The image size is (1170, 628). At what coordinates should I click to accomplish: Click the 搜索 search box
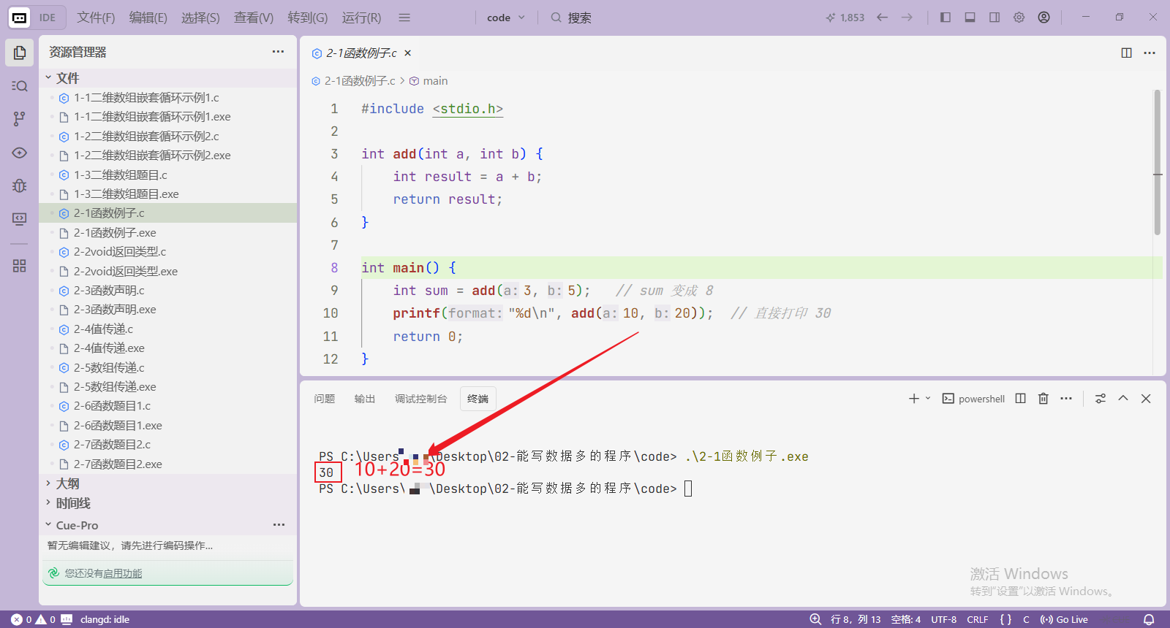571,18
